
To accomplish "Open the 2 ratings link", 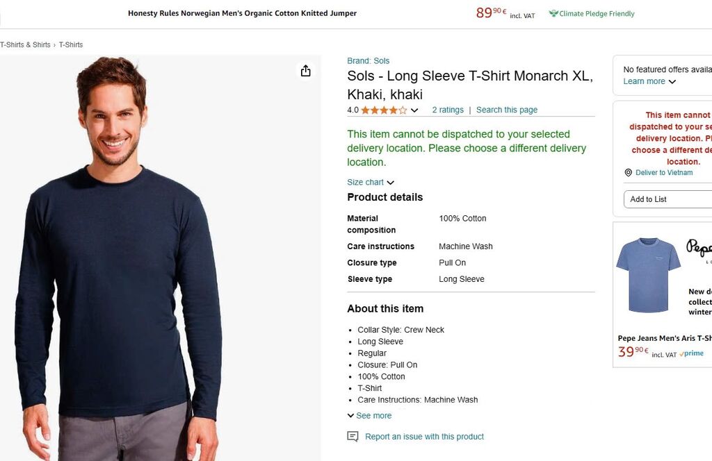I will coord(448,110).
